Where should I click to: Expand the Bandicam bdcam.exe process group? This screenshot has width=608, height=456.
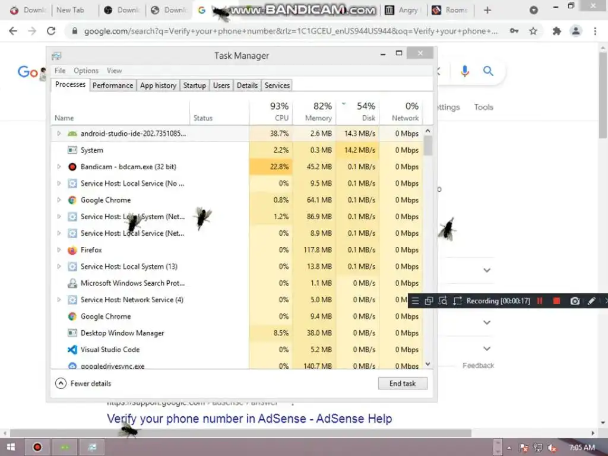(x=59, y=167)
